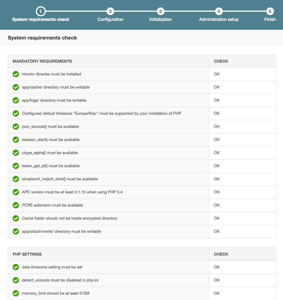Viewport: 283px width, 300px height.
Task: Click the System requirements check page heading
Action: click(x=42, y=38)
